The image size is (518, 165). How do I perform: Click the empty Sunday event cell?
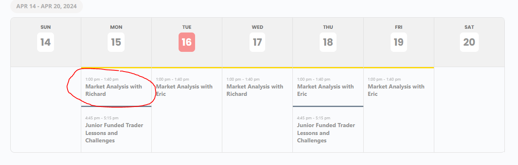point(46,109)
